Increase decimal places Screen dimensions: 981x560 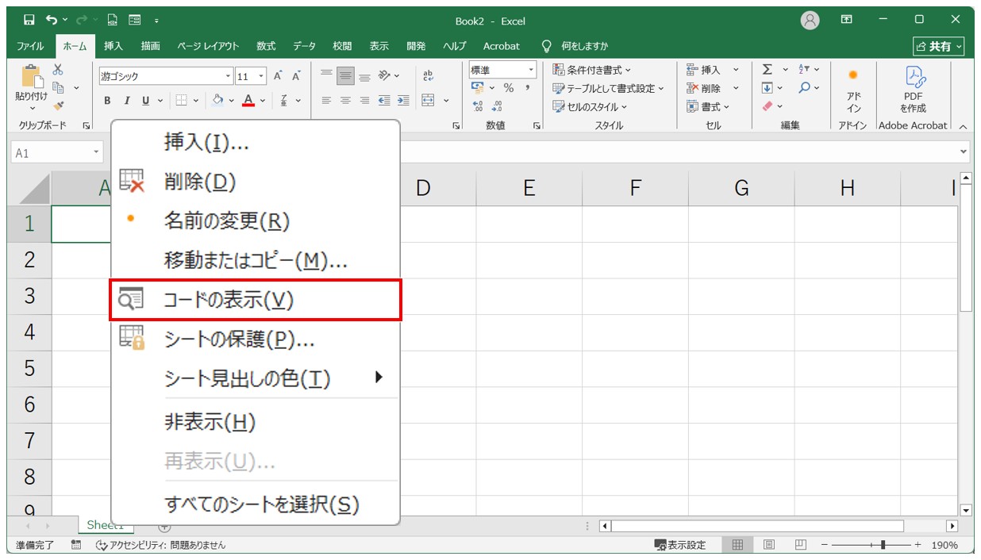click(478, 106)
